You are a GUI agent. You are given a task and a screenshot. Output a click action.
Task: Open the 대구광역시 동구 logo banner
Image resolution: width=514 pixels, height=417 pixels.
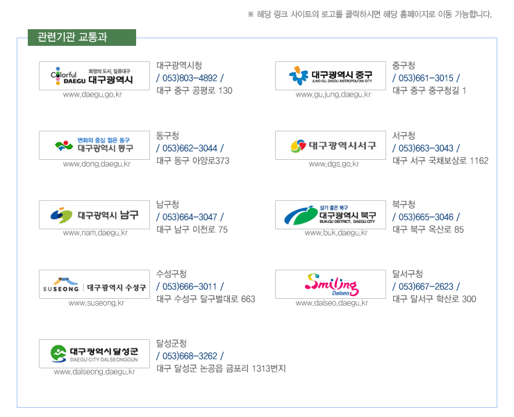[x=94, y=145]
